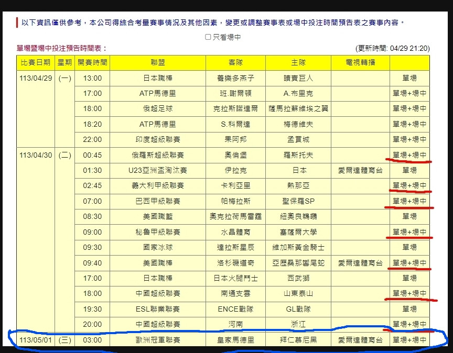Click the ESL聯業聯賽 league cell
Viewport: 453px width, 353px height.
[158, 310]
